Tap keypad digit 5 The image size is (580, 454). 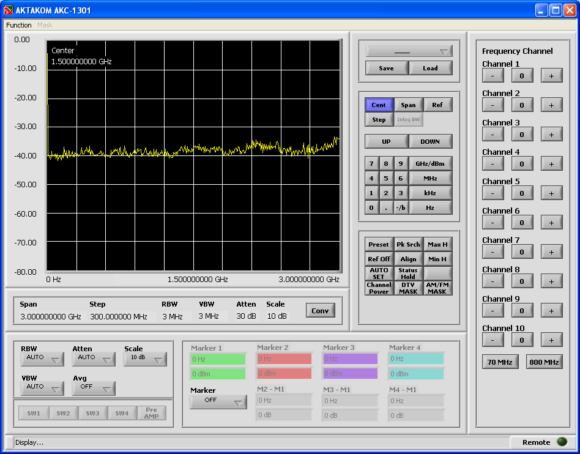(x=386, y=178)
